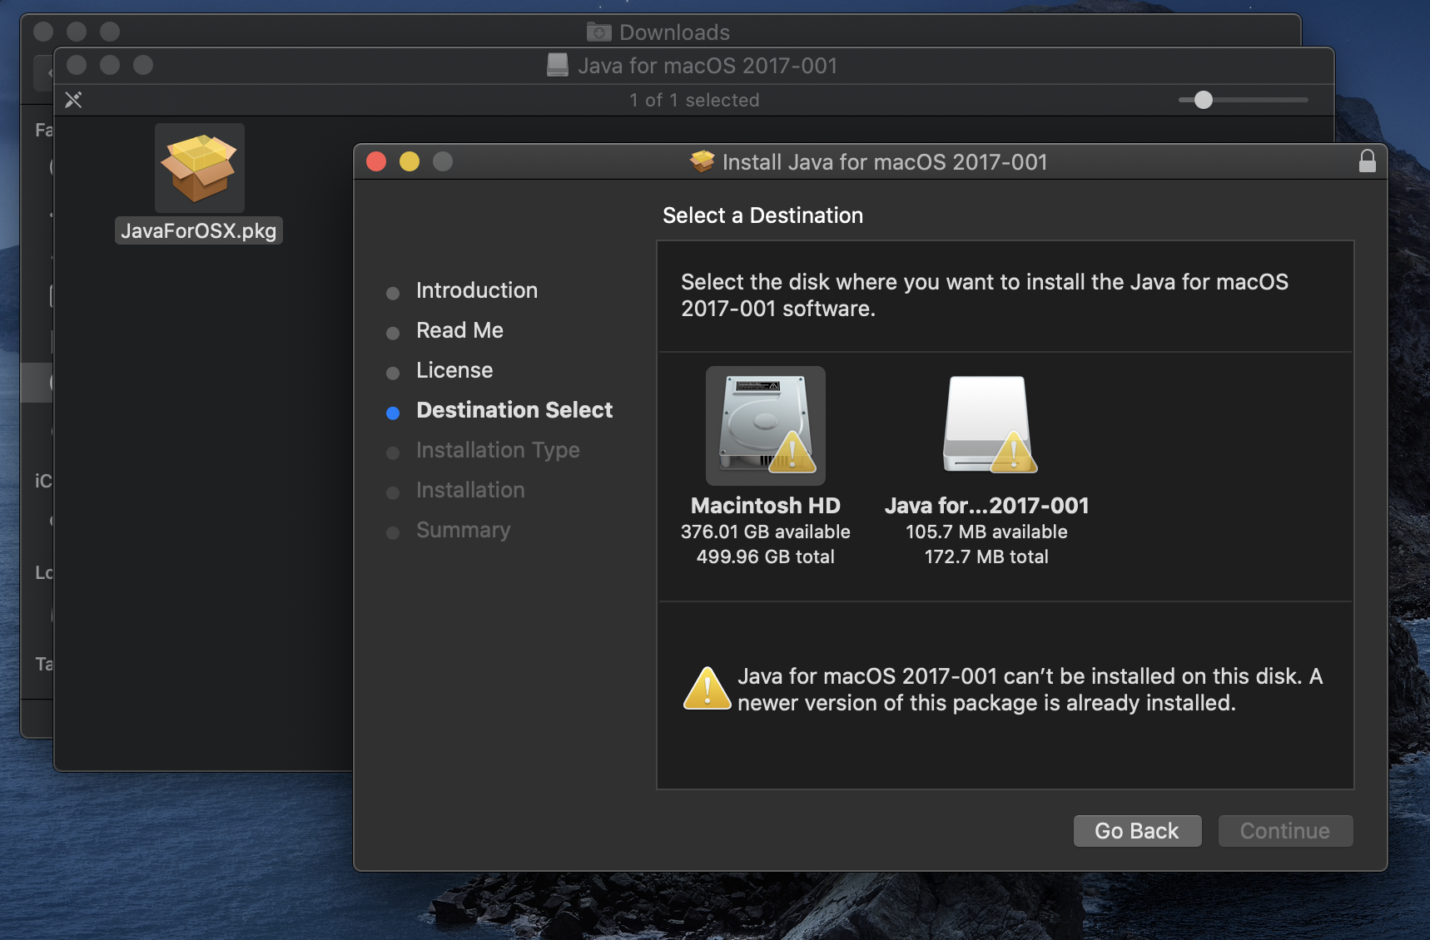This screenshot has height=940, width=1430.
Task: Click the 'Java for macOS 2017-001' Finder window title
Action: point(708,65)
